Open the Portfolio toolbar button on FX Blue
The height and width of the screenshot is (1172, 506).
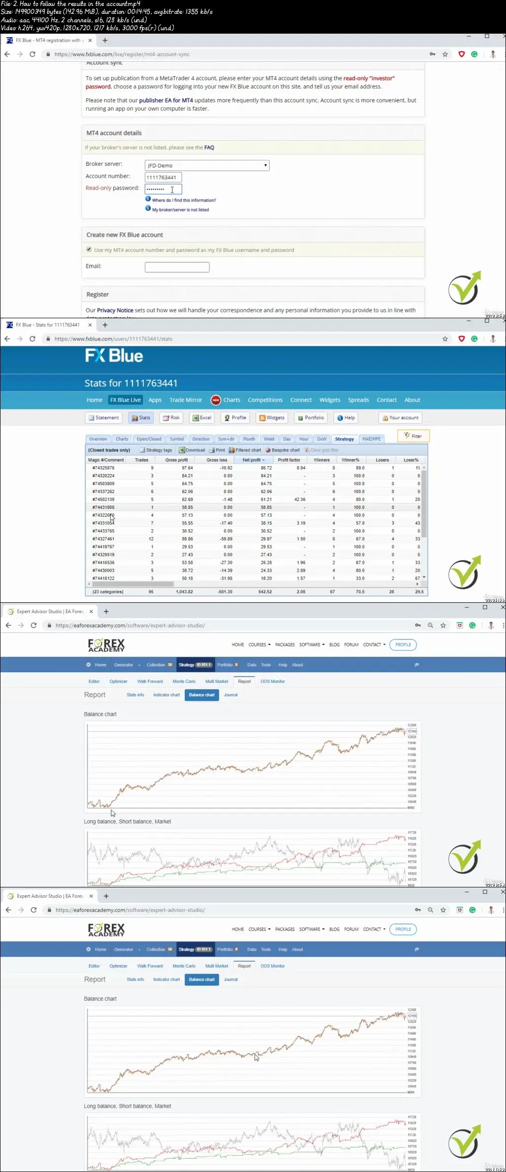[x=311, y=418]
